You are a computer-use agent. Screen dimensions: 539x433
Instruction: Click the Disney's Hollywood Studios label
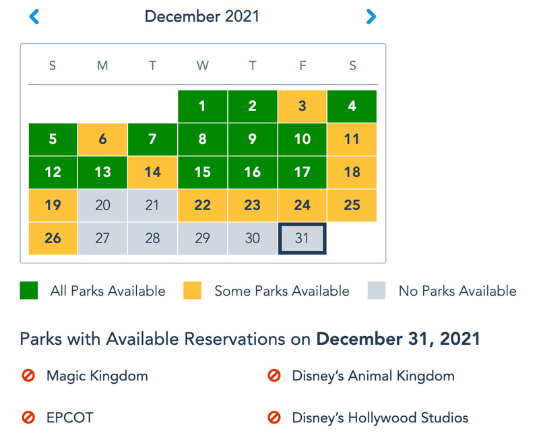(380, 418)
